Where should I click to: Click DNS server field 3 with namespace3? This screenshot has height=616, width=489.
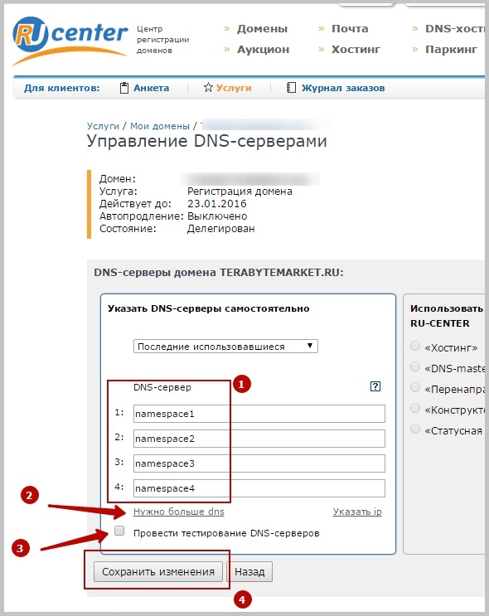coord(259,463)
